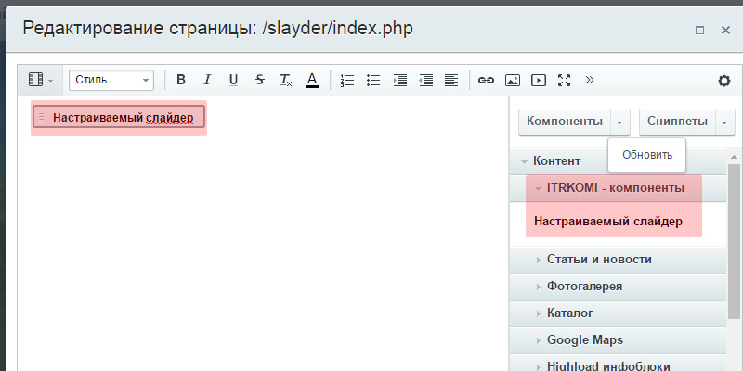Click the underline button
Image resolution: width=743 pixels, height=371 pixels.
click(233, 80)
